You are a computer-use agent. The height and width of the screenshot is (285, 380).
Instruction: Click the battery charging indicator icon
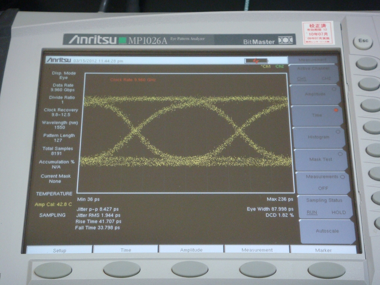256,60
